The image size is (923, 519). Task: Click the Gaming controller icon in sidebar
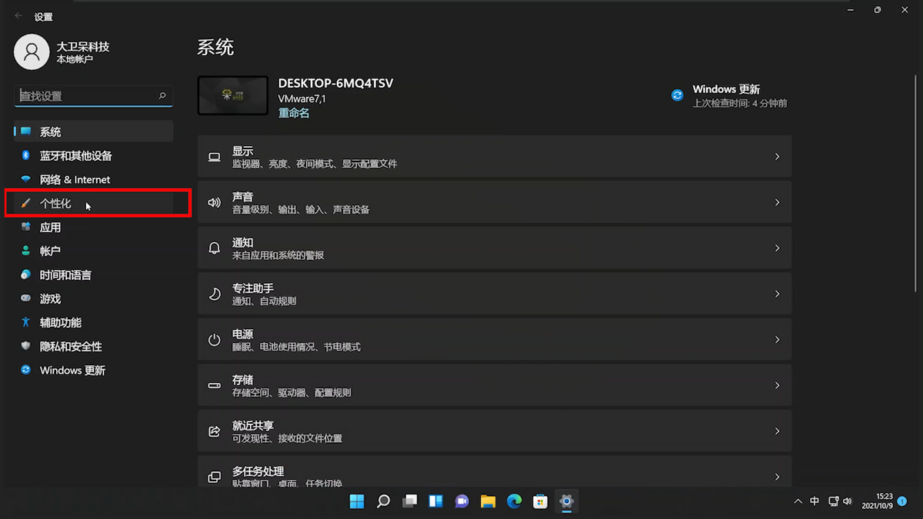point(25,298)
